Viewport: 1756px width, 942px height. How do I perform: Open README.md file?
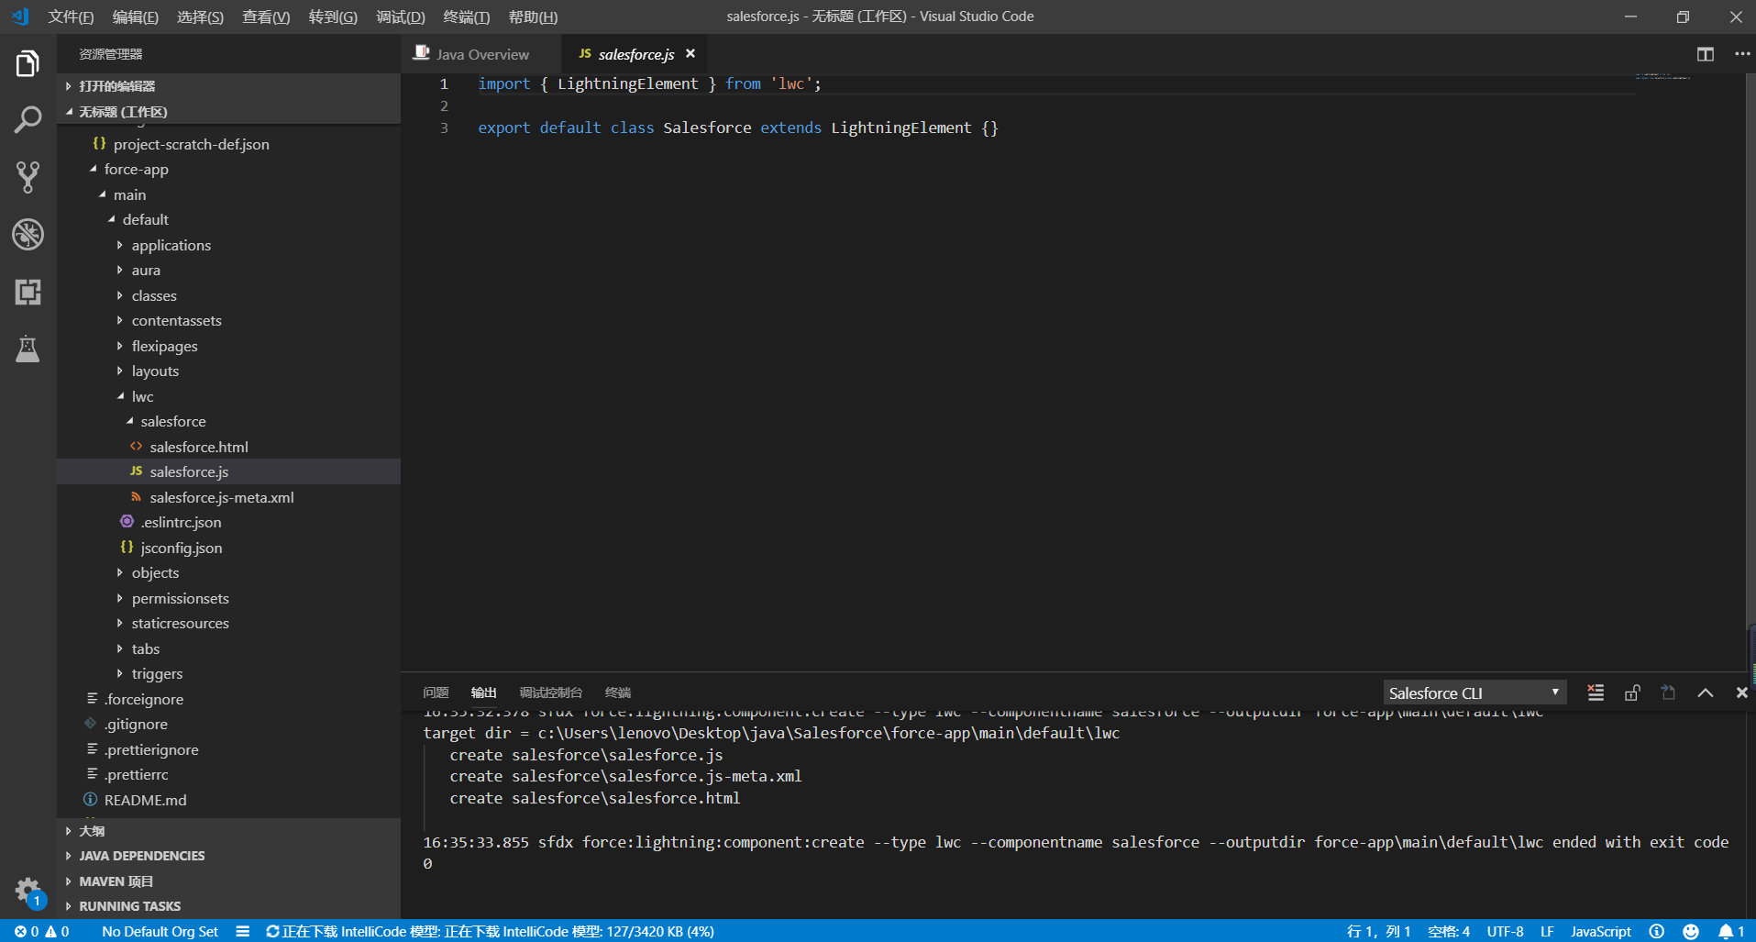(228, 800)
